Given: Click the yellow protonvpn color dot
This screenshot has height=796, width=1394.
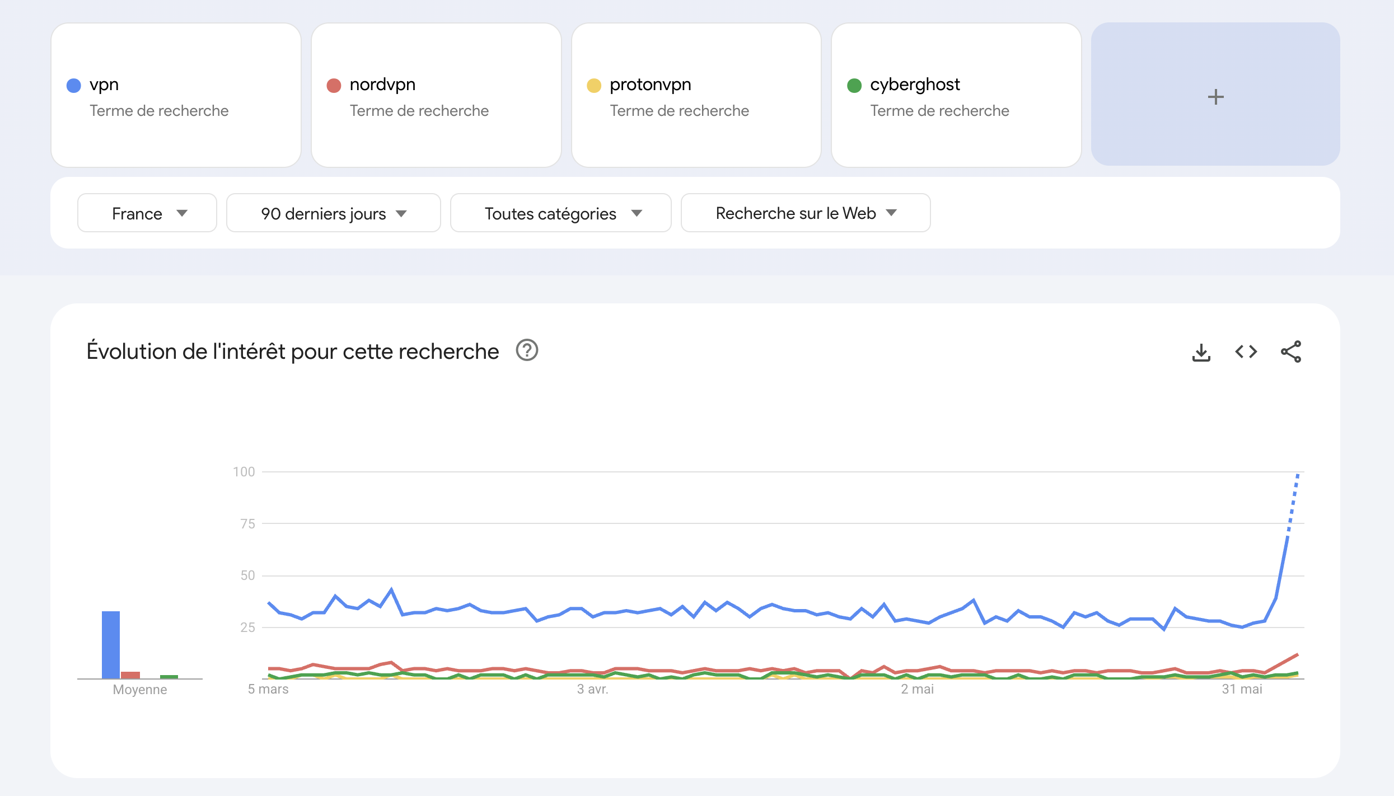Looking at the screenshot, I should tap(594, 86).
